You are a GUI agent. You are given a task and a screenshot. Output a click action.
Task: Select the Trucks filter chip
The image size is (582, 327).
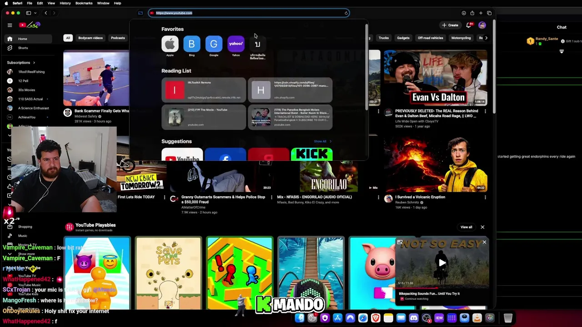point(383,38)
